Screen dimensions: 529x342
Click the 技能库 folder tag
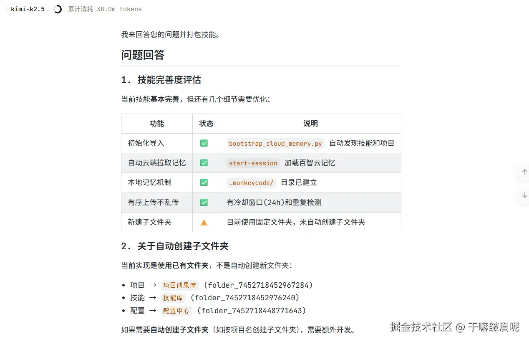point(173,298)
